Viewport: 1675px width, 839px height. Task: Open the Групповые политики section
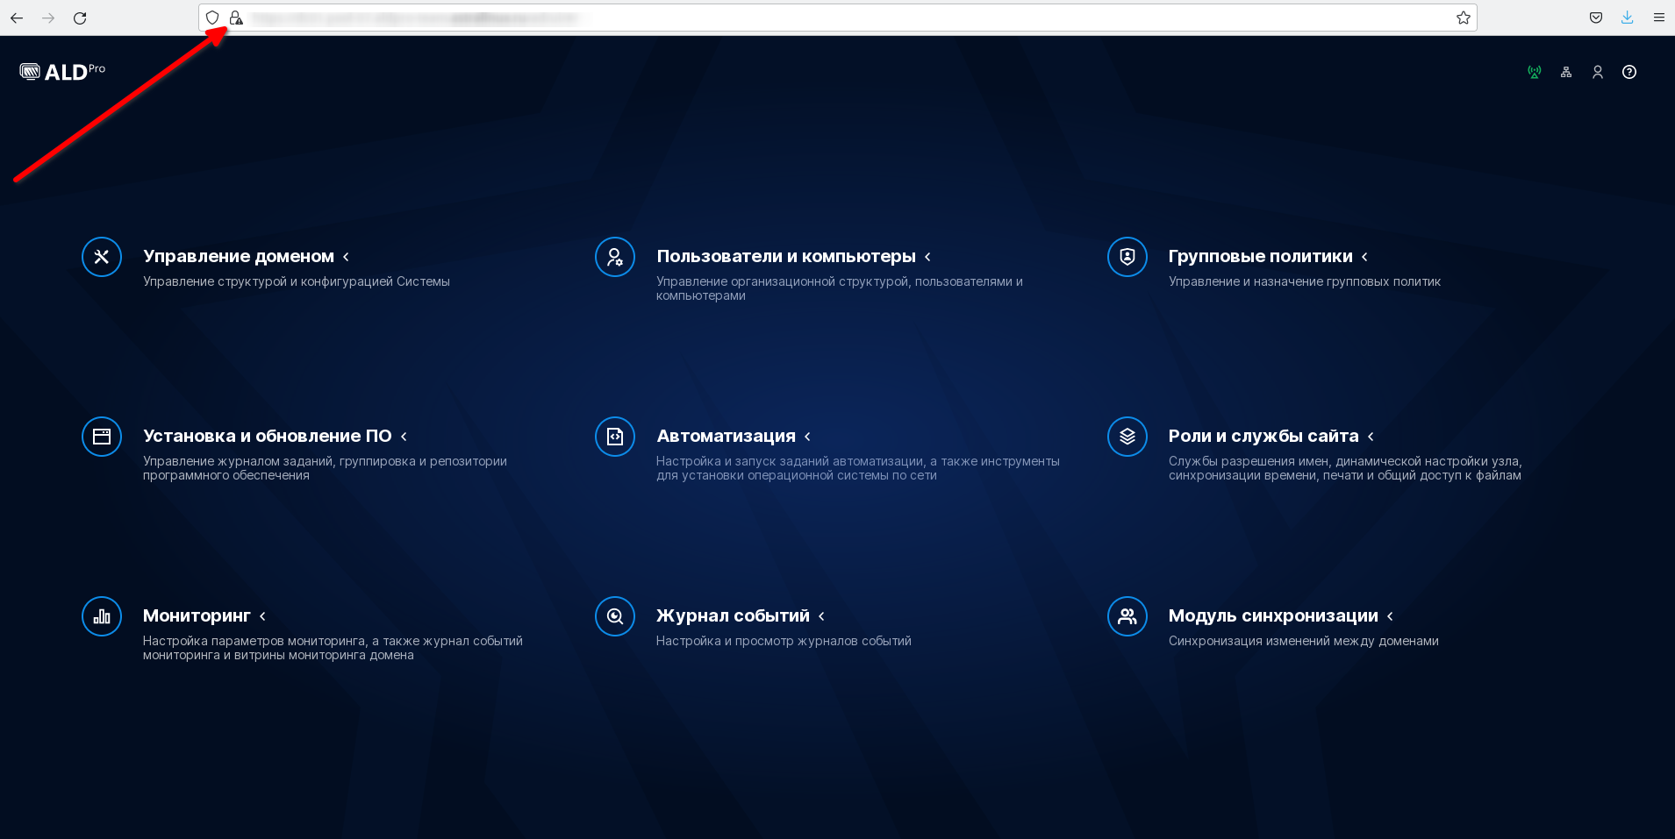[1260, 256]
